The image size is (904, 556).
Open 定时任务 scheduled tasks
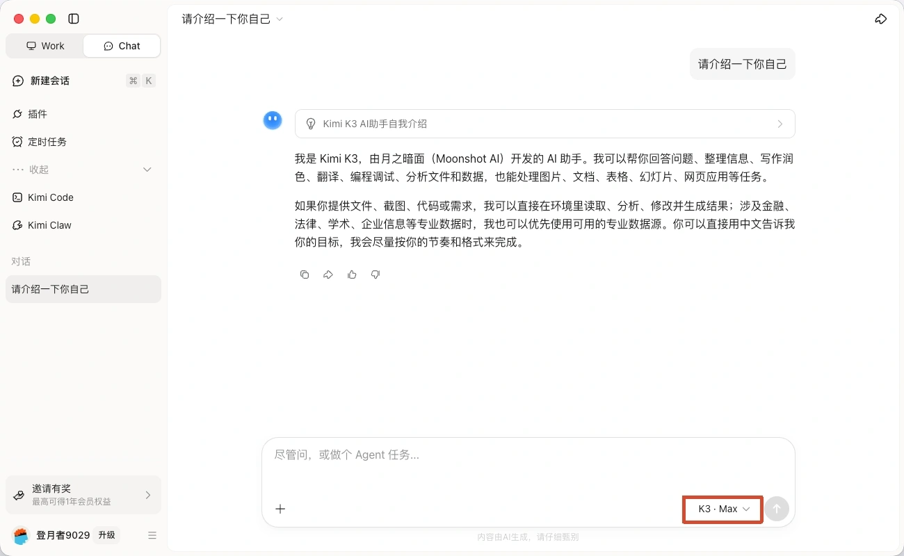pyautogui.click(x=83, y=142)
